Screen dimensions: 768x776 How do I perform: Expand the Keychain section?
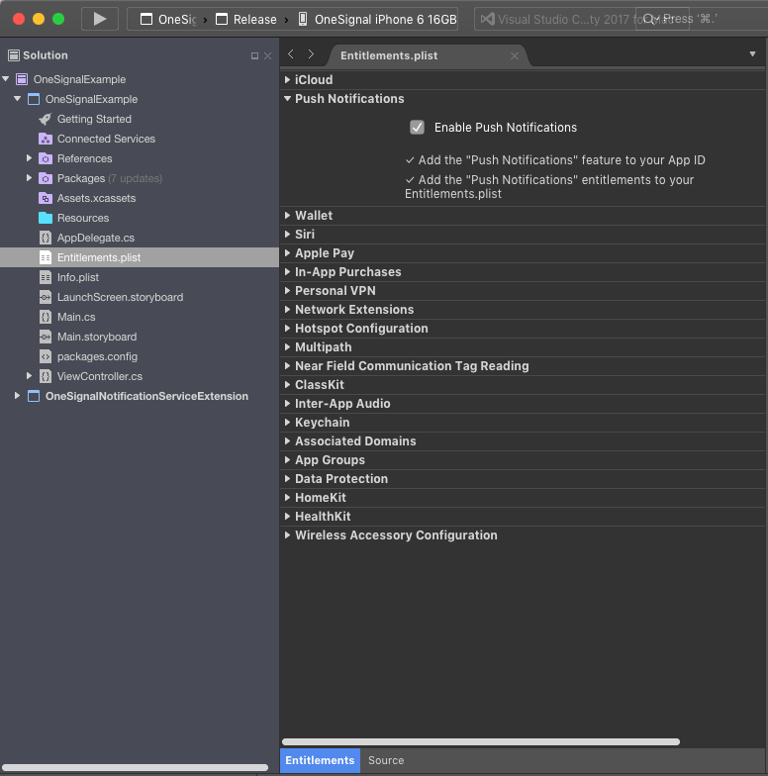click(287, 422)
